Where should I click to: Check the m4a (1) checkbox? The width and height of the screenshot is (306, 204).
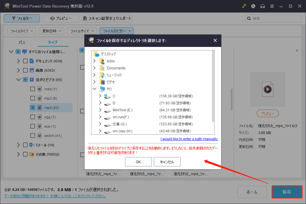pyautogui.click(x=33, y=89)
